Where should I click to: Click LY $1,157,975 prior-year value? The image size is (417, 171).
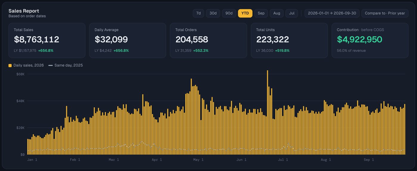[x=25, y=51]
